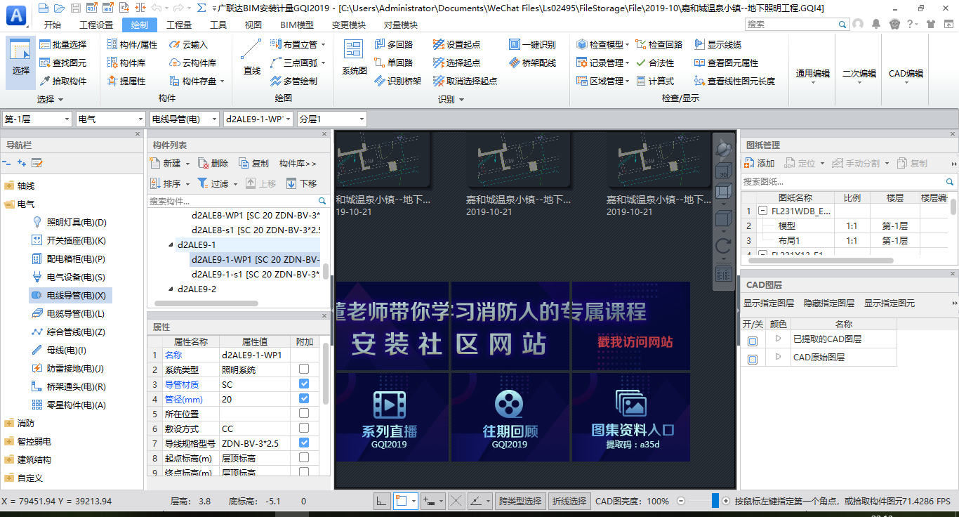Switch to 视图 ribbon tab
The image size is (959, 517).
pos(253,25)
